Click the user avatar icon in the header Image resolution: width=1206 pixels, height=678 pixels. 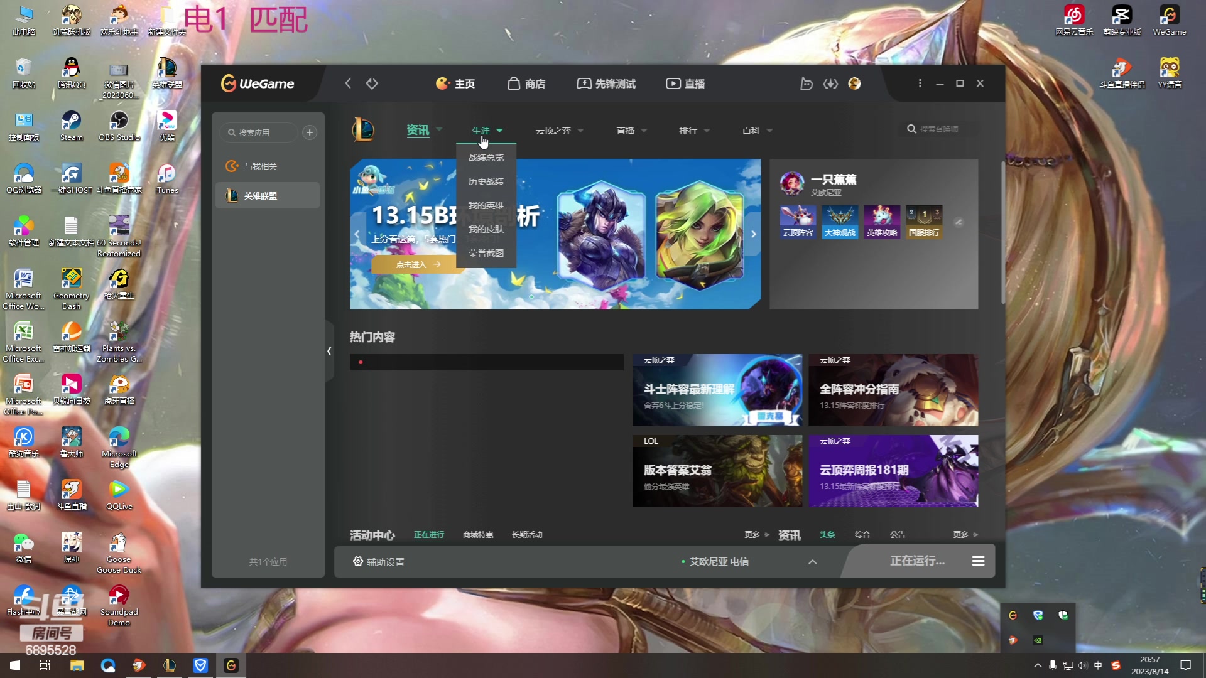[854, 83]
